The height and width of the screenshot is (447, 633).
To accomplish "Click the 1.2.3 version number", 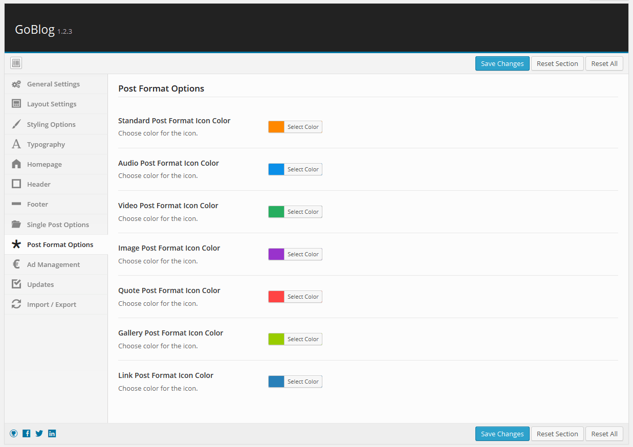I will tap(64, 32).
